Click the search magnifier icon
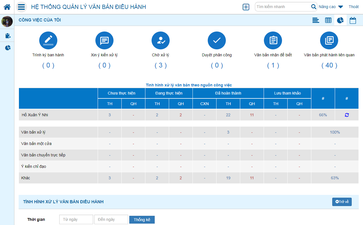363x225 pixels. coord(313,7)
